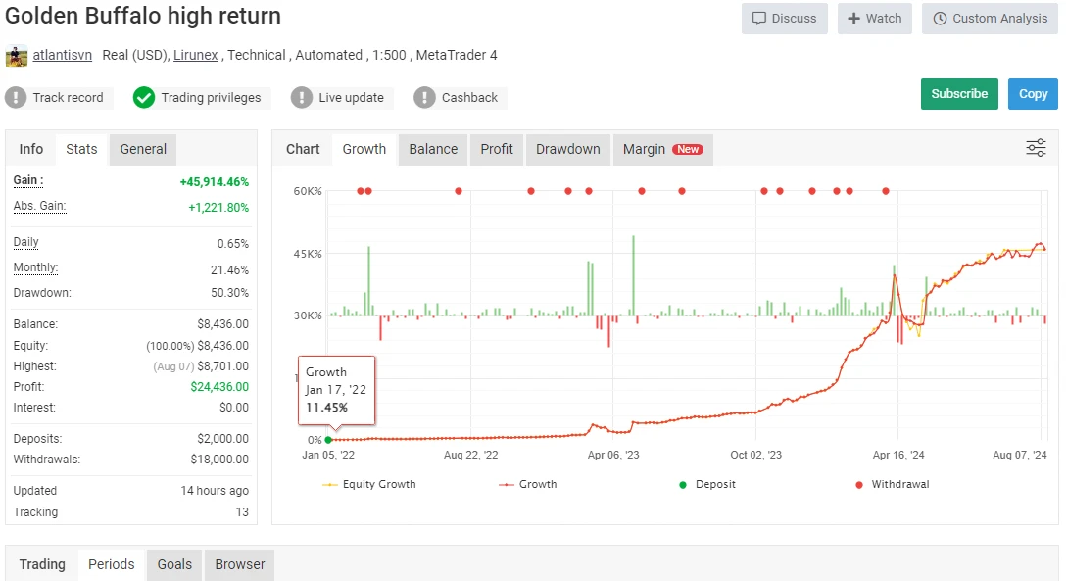The height and width of the screenshot is (581, 1067).
Task: Open the Lirunex broker link
Action: click(196, 56)
